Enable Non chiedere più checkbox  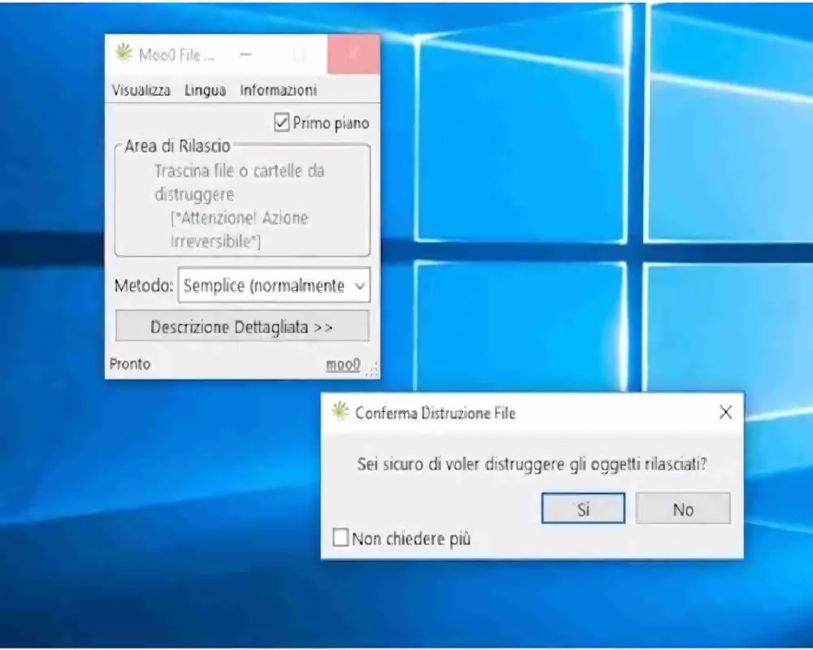point(340,538)
